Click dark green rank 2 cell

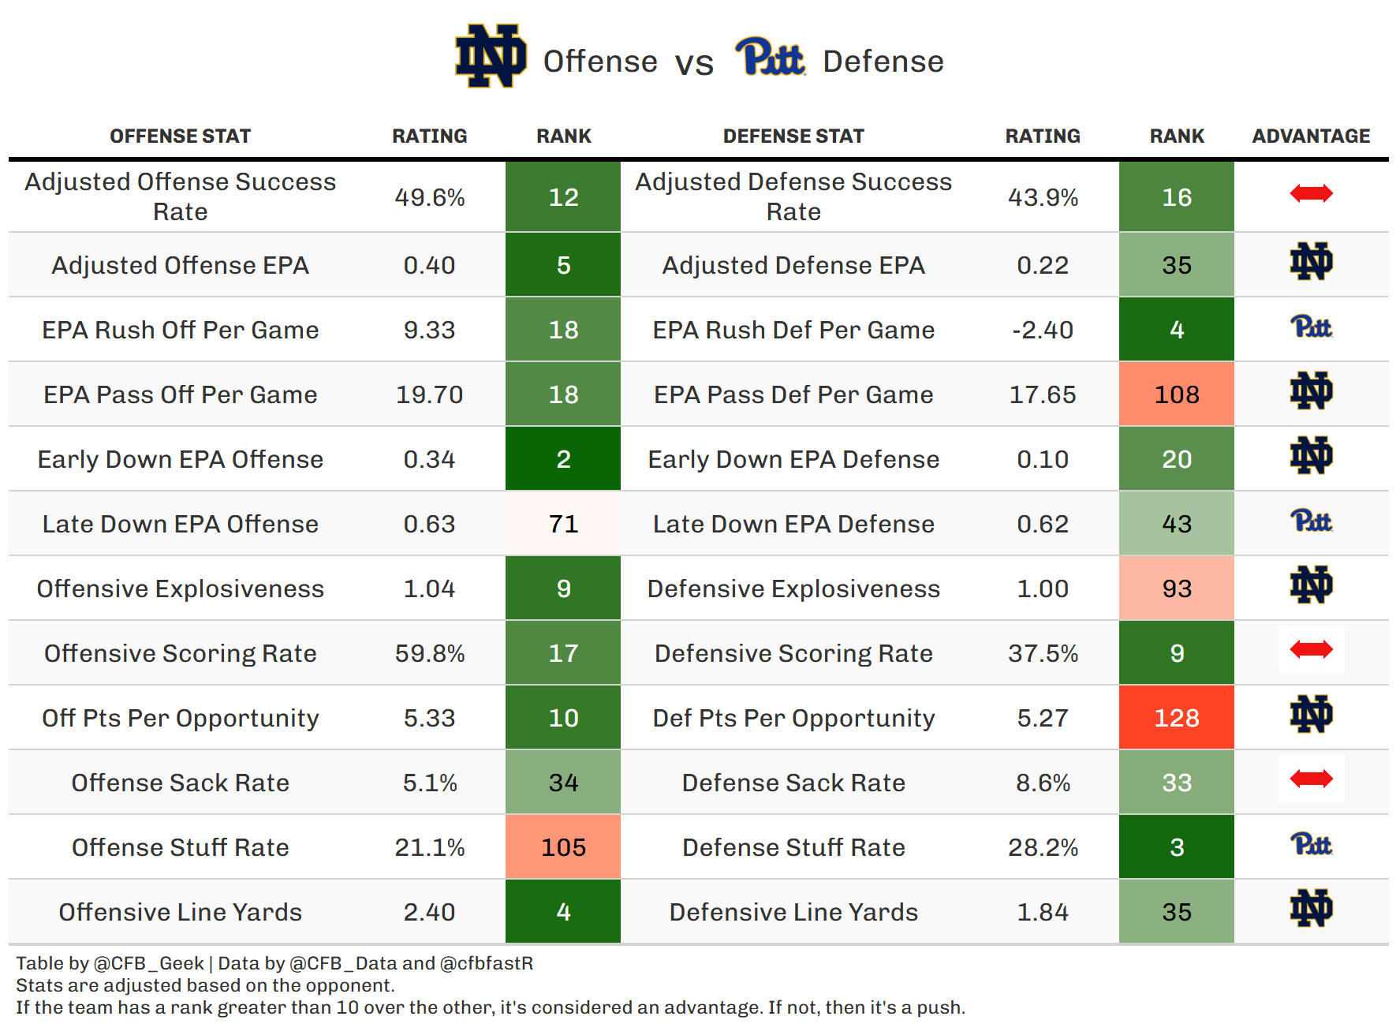tap(563, 459)
